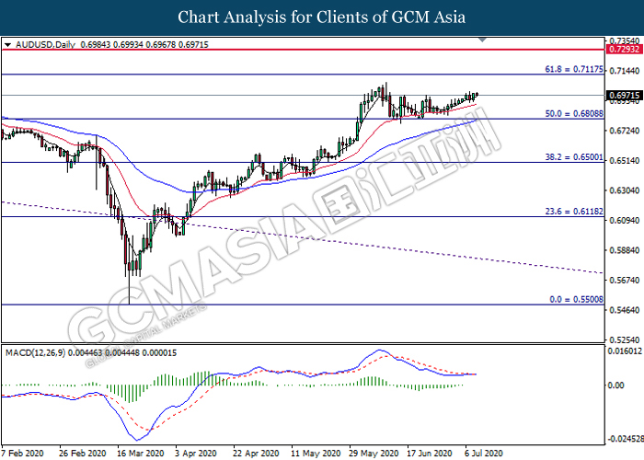Image resolution: width=644 pixels, height=460 pixels.
Task: Click the 0.65140 price axis value
Action: [625, 161]
